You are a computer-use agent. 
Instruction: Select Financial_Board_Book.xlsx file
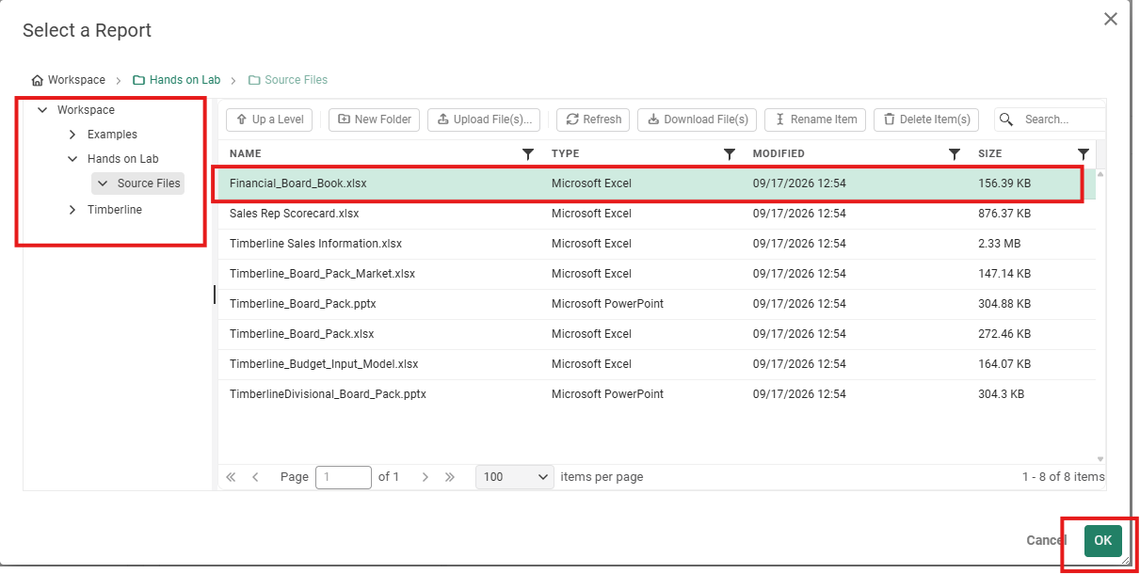tap(656, 183)
